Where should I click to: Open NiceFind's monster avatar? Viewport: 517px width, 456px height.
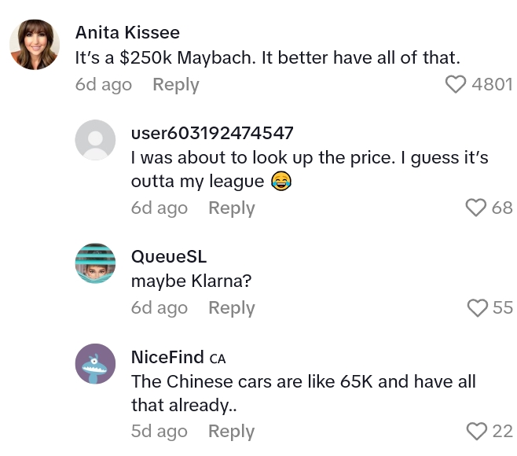(x=95, y=363)
